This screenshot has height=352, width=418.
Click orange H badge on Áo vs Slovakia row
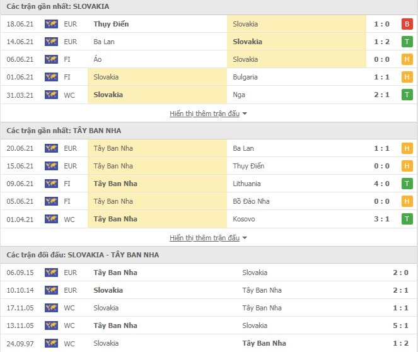407,59
